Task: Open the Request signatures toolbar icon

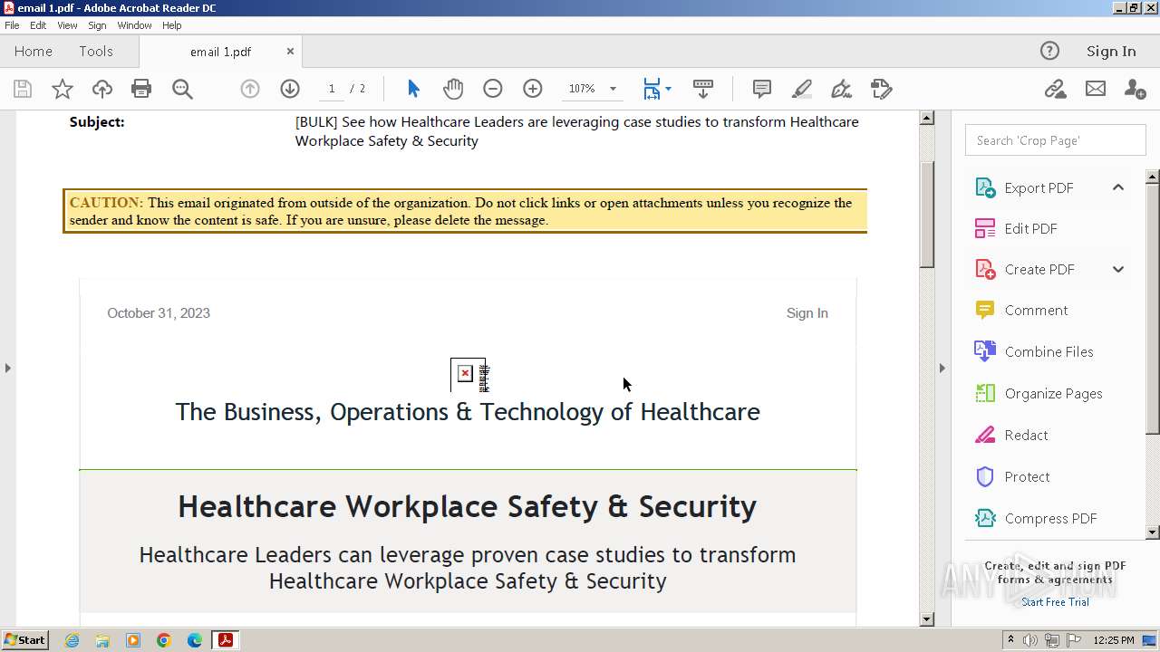Action: [882, 89]
